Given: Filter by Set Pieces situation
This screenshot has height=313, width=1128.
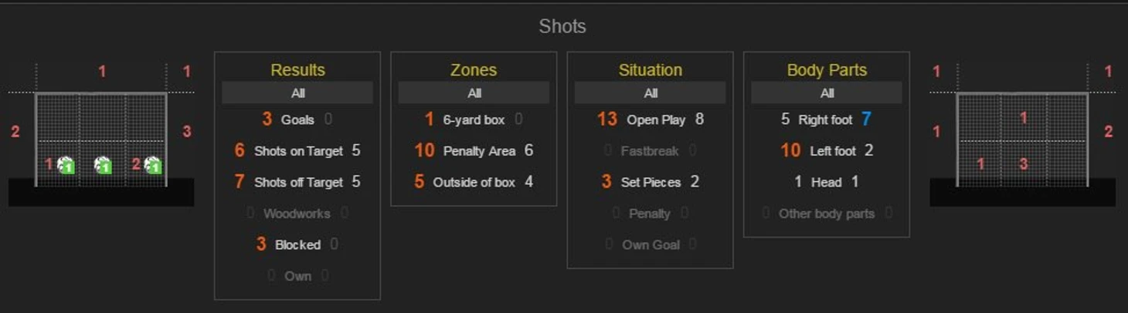Looking at the screenshot, I should coord(651,183).
